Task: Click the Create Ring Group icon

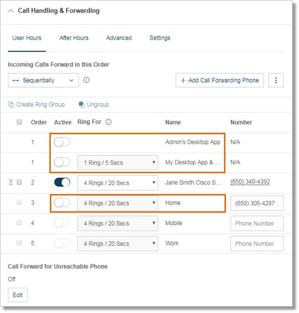Action: pyautogui.click(x=11, y=104)
